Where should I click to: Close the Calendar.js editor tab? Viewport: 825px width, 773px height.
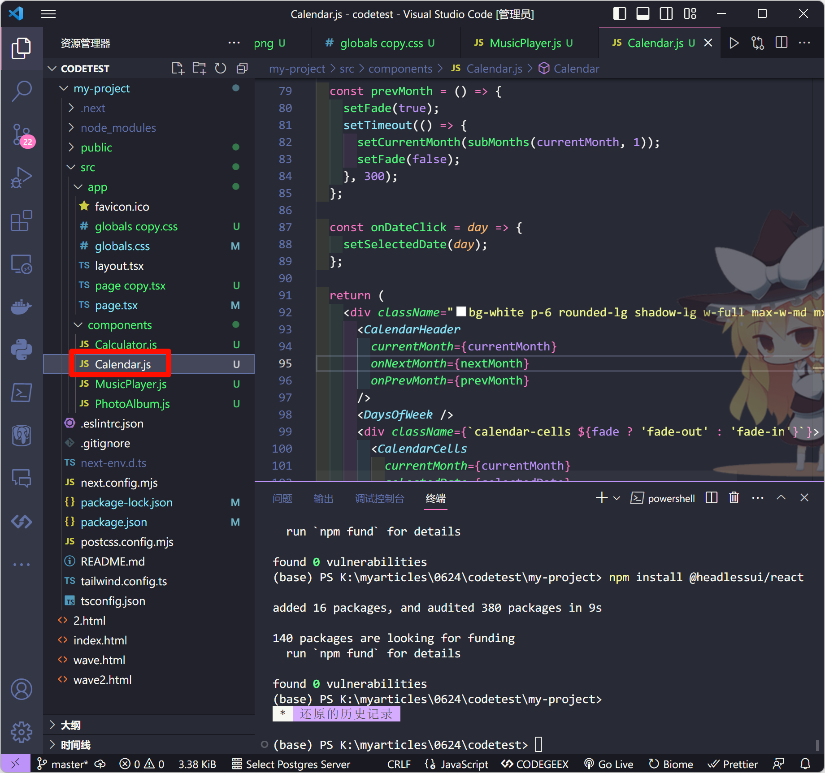coord(708,43)
